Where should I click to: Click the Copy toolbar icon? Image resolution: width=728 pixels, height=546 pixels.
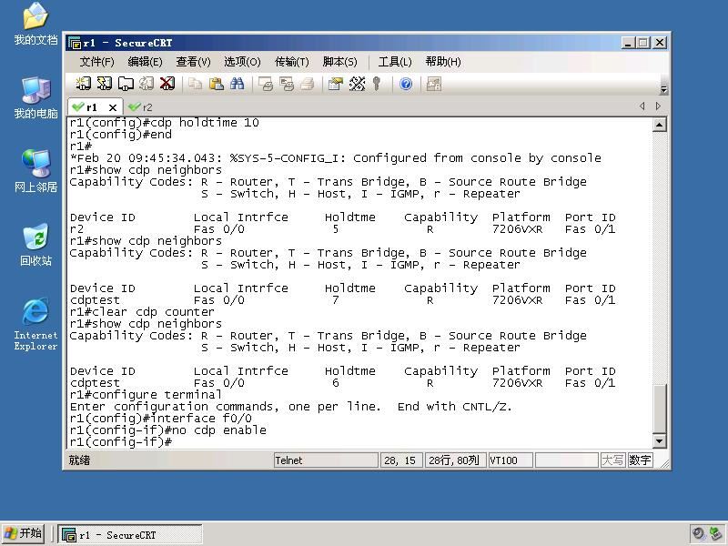(195, 84)
